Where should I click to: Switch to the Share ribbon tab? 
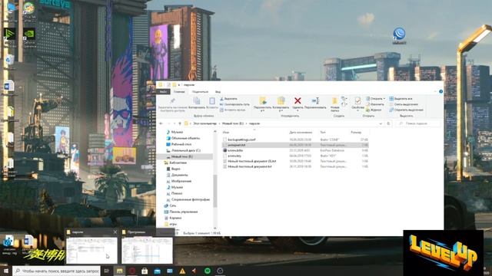pos(200,92)
